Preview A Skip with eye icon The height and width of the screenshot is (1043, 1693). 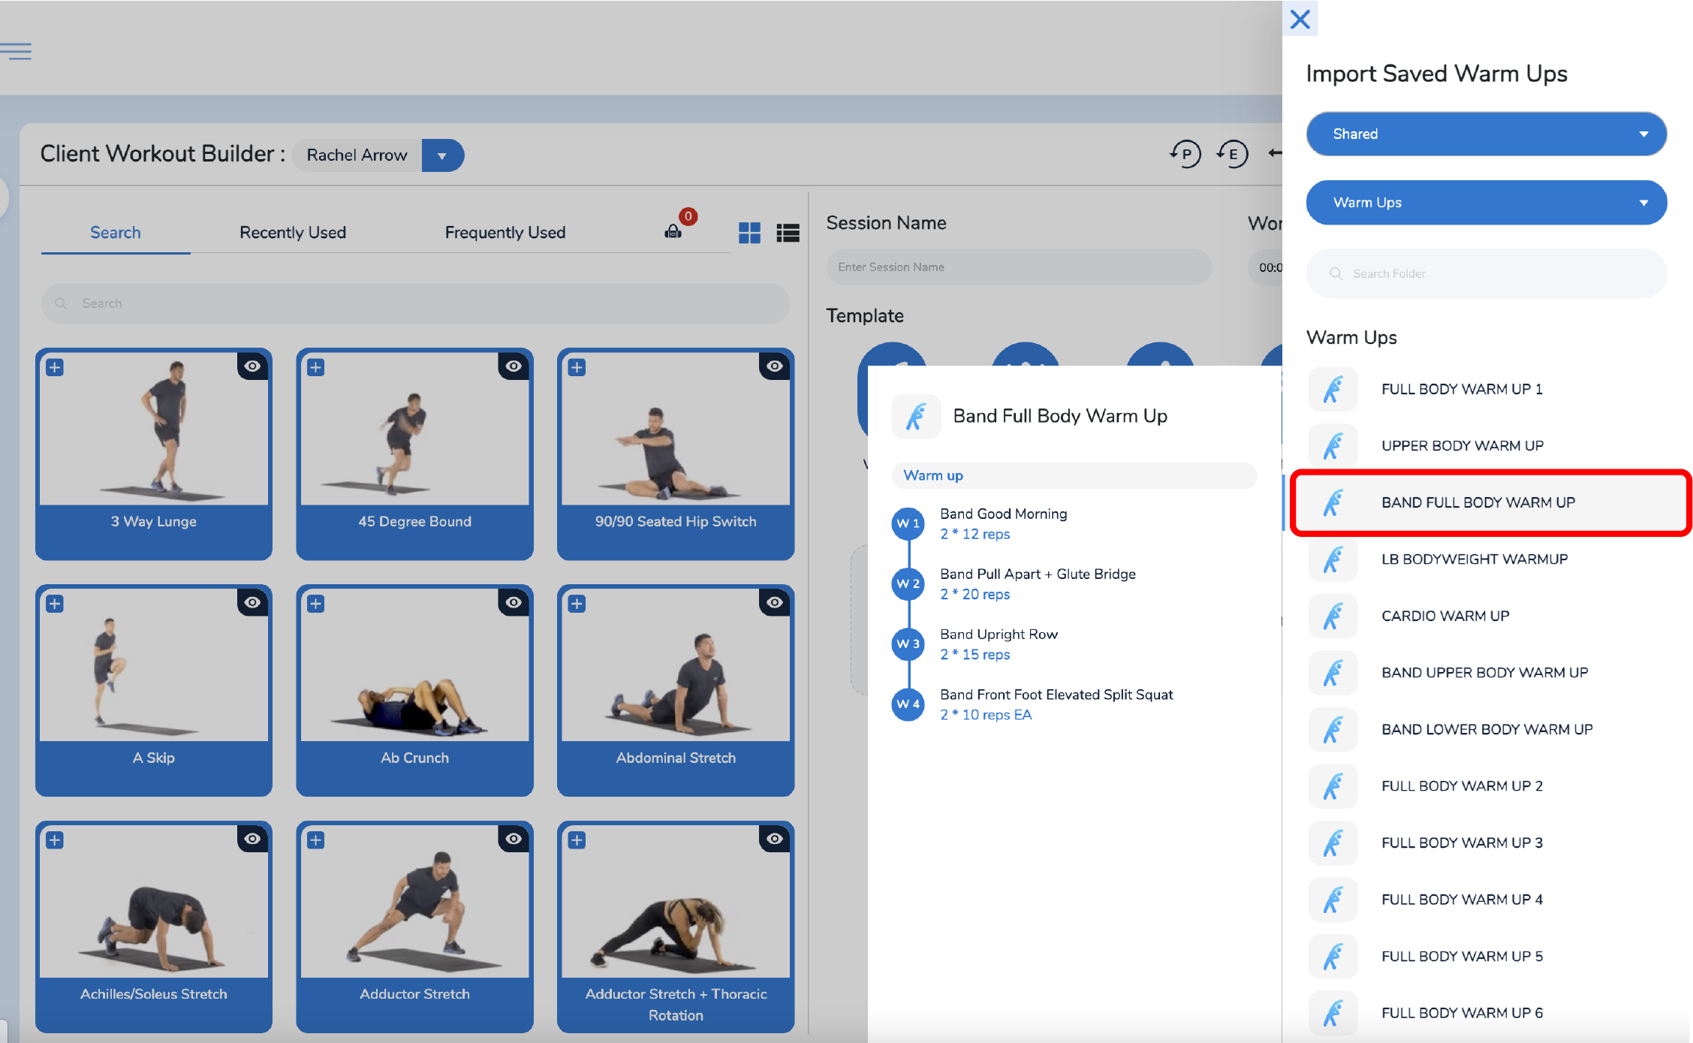252,602
